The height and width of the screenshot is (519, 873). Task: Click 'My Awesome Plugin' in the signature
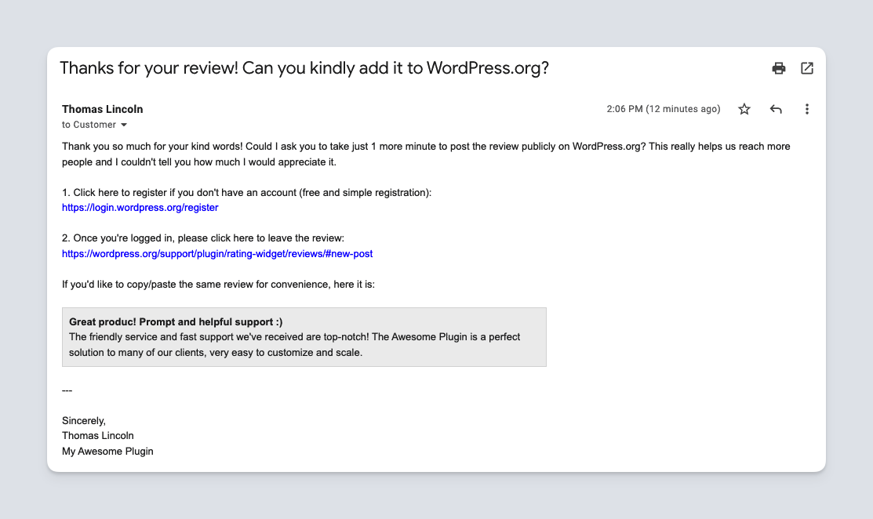(x=107, y=451)
